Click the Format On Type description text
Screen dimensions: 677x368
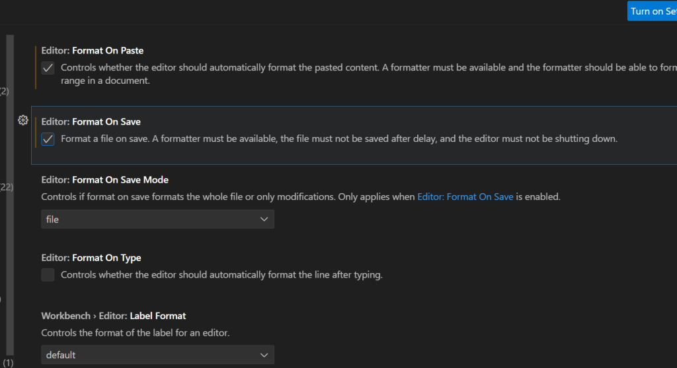[221, 275]
